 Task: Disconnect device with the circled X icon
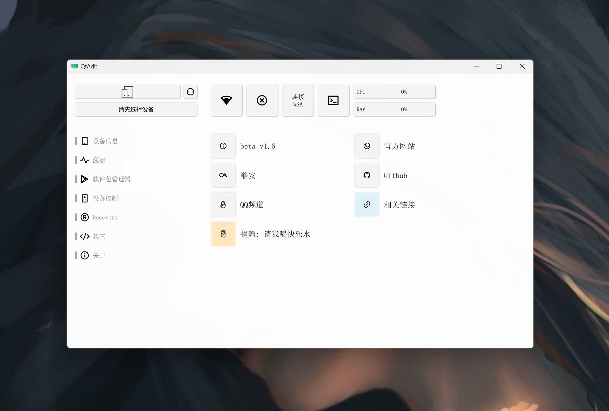(x=262, y=100)
